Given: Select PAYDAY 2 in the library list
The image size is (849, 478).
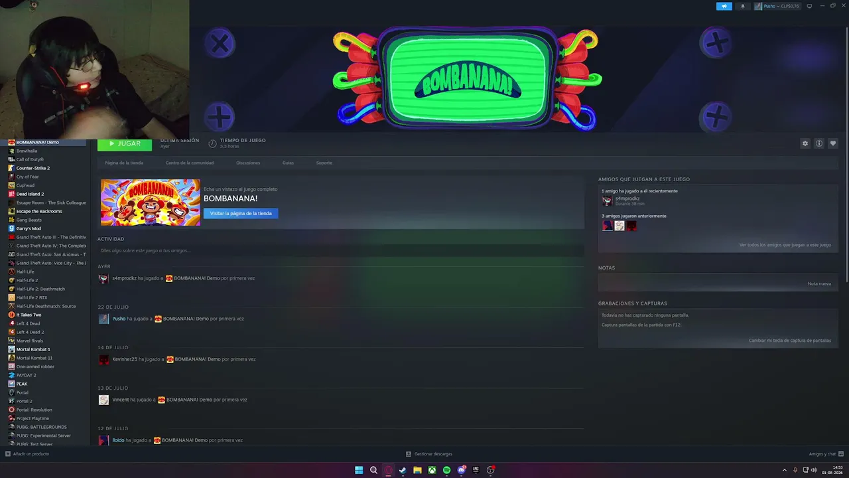Looking at the screenshot, I should pyautogui.click(x=44, y=375).
